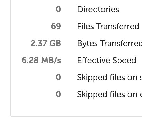Click the word Transferred after Files
Screen dimensions: 142x120
[x=118, y=26]
